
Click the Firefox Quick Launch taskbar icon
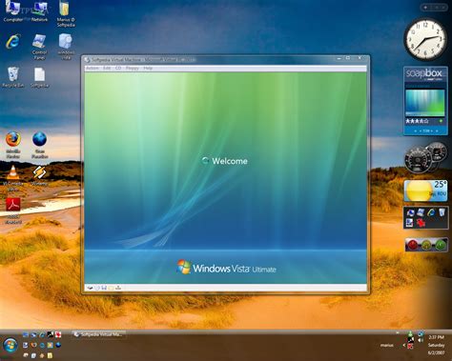coord(33,345)
